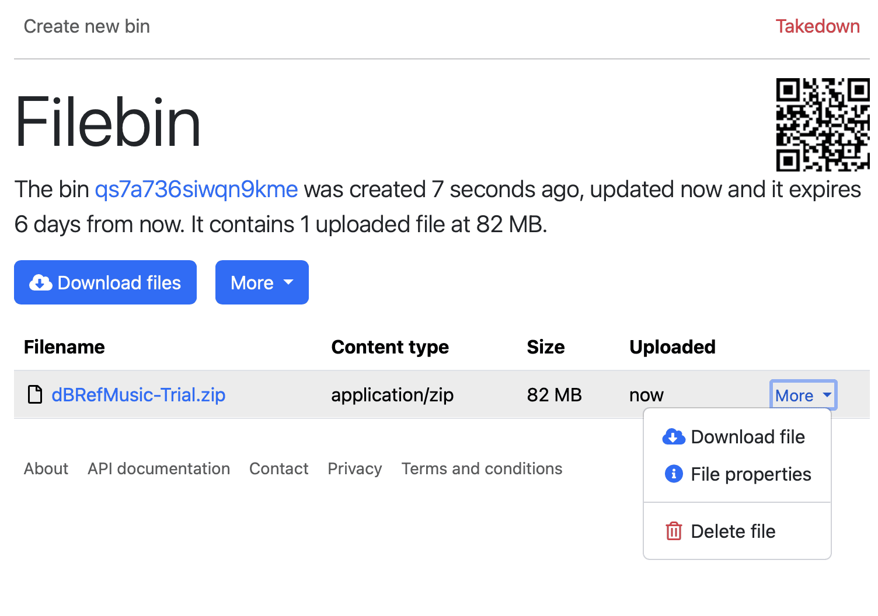
Task: Open the Terms and conditions link
Action: coord(482,468)
